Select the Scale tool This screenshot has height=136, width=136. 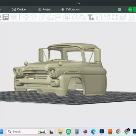click(x=42, y=17)
